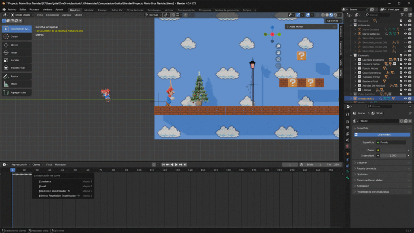The height and width of the screenshot is (233, 414).
Task: Switch to the Animar workspace tab
Action: [169, 10]
